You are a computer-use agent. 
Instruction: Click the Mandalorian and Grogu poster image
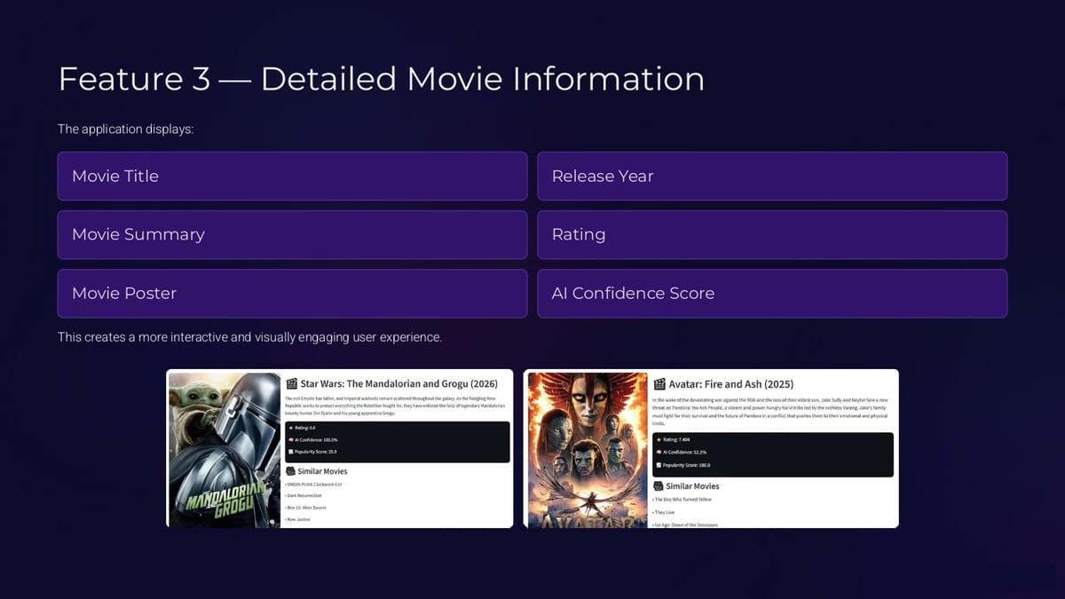pos(225,449)
